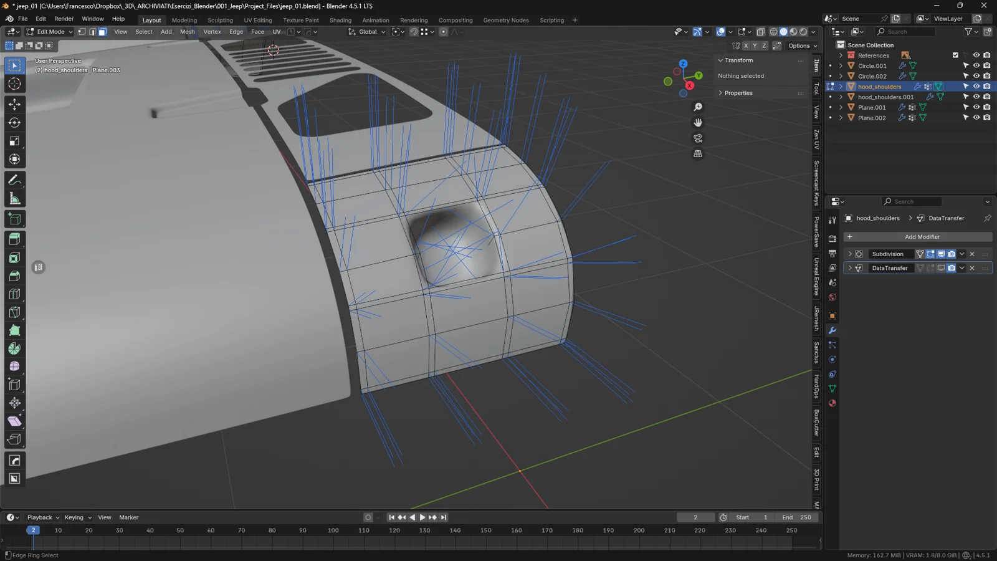
Task: Activate the Move tool
Action: [14, 105]
